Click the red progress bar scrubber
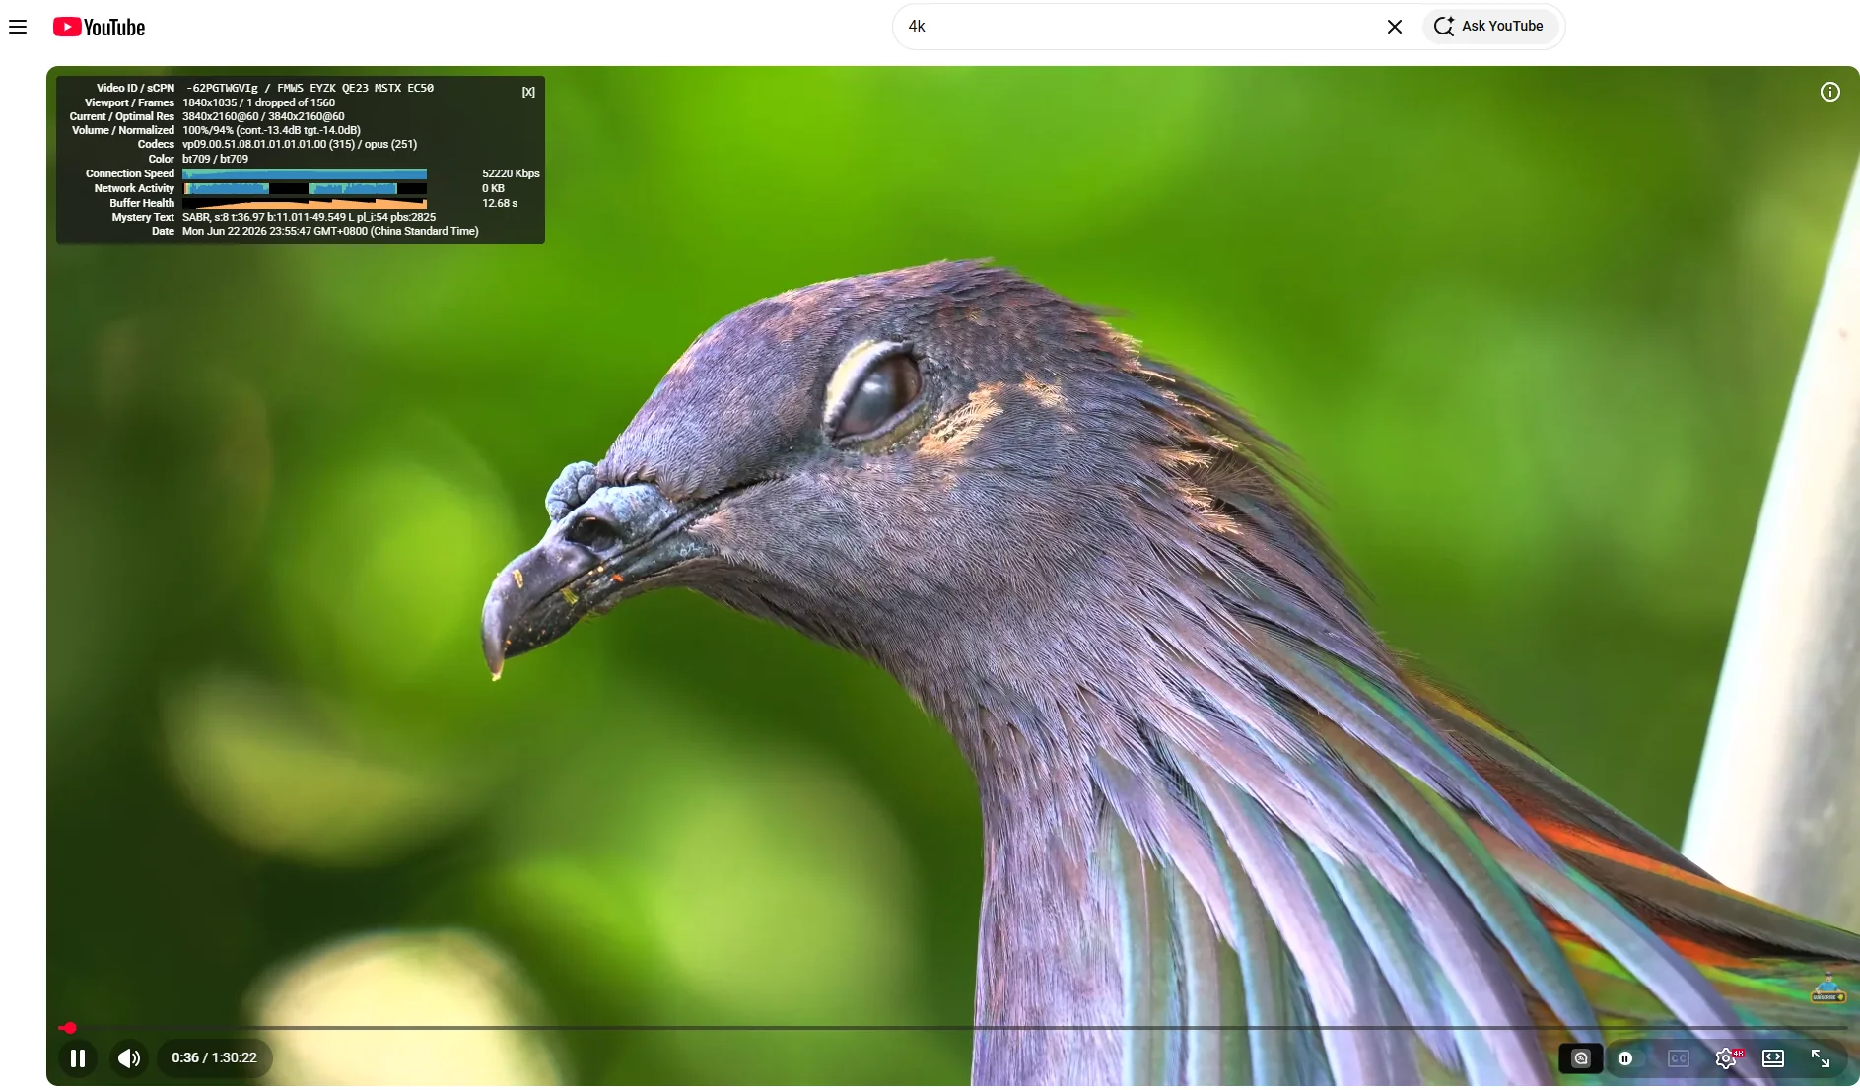1860x1090 pixels. tap(69, 1028)
